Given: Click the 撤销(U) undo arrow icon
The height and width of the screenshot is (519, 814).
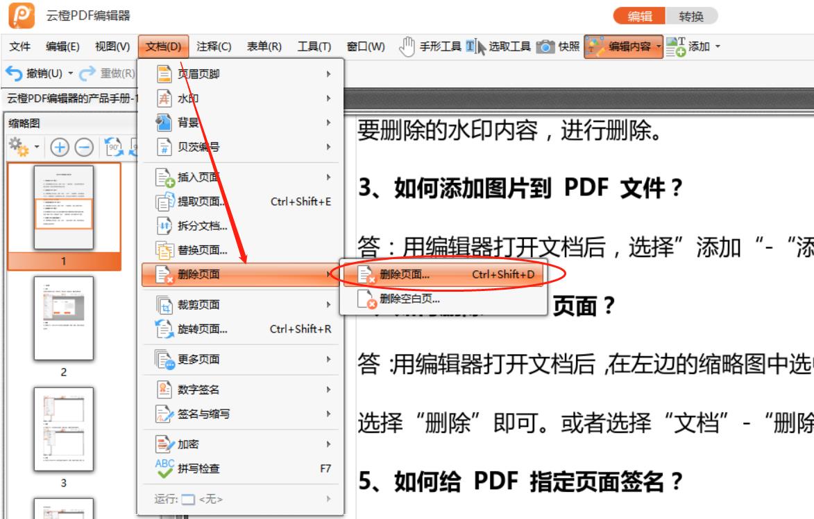Looking at the screenshot, I should 14,73.
